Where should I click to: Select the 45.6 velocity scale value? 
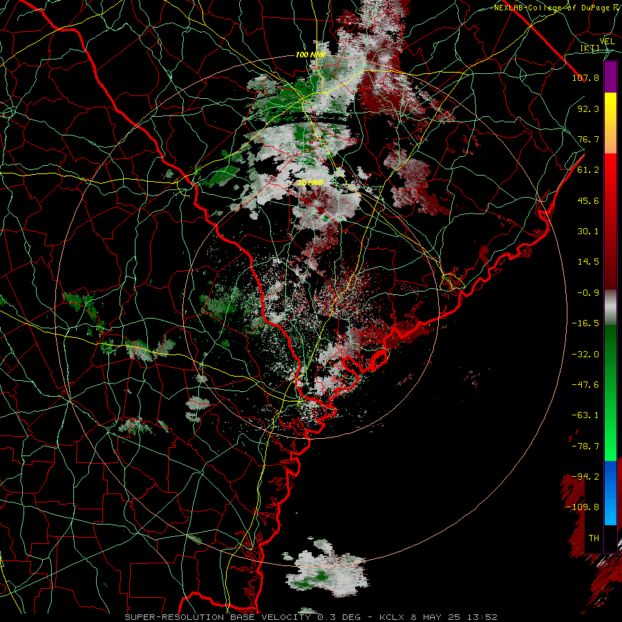(x=588, y=200)
